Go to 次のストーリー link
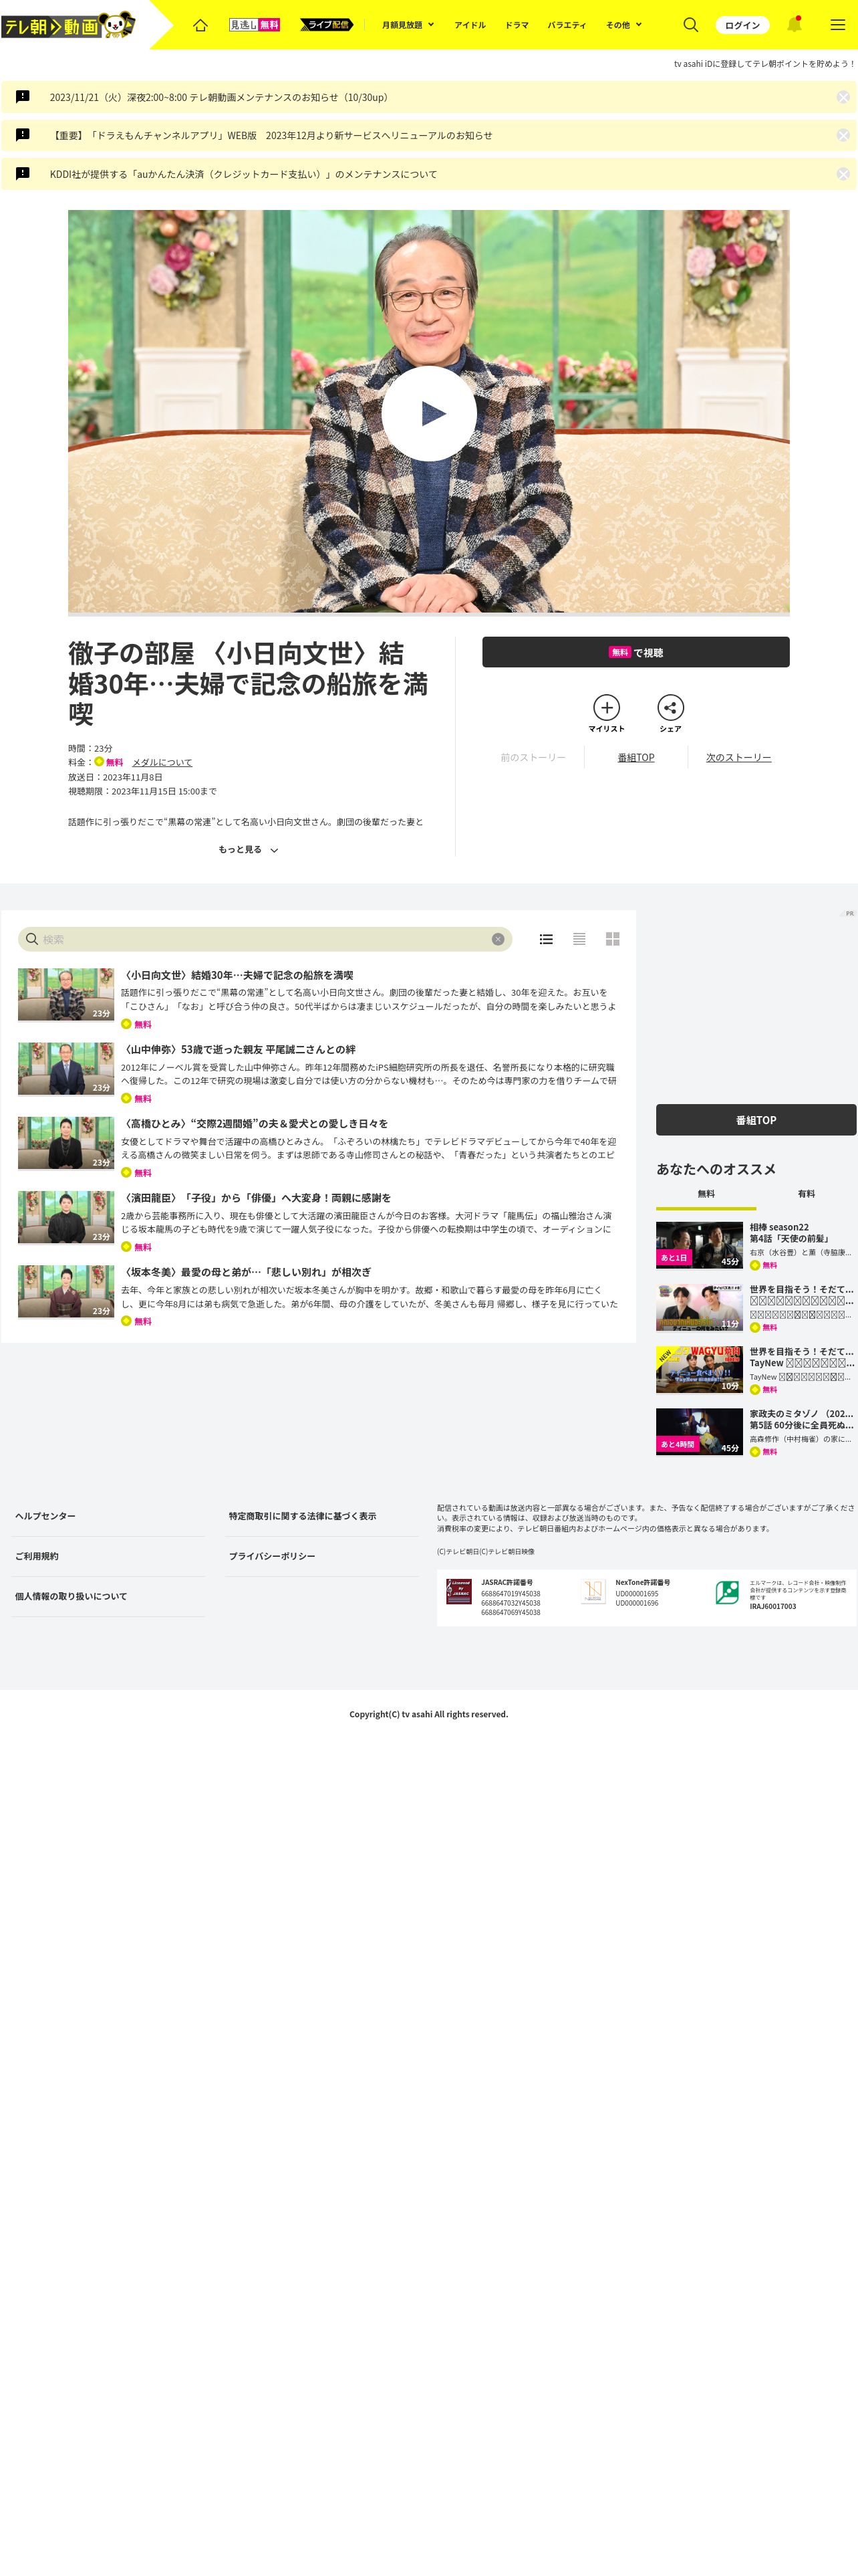 coord(738,758)
